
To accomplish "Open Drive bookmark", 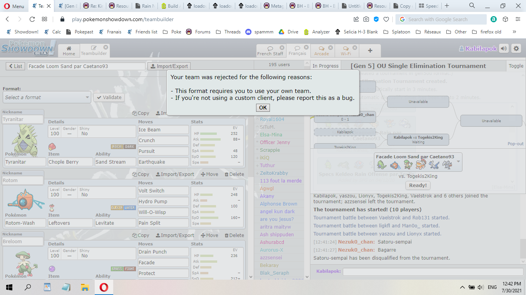I will coord(288,32).
